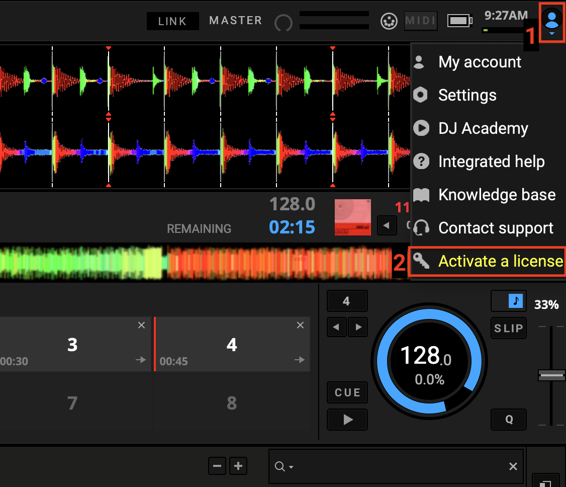Toggle SLIP mode on the deck
This screenshot has height=487, width=566.
tap(508, 328)
